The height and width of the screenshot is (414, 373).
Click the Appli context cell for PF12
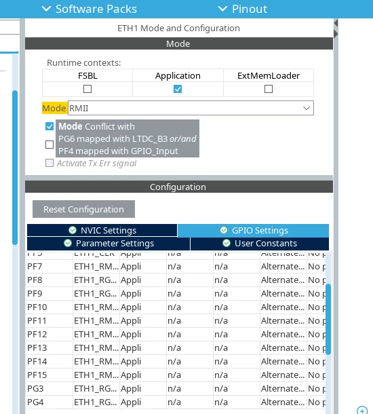point(143,335)
